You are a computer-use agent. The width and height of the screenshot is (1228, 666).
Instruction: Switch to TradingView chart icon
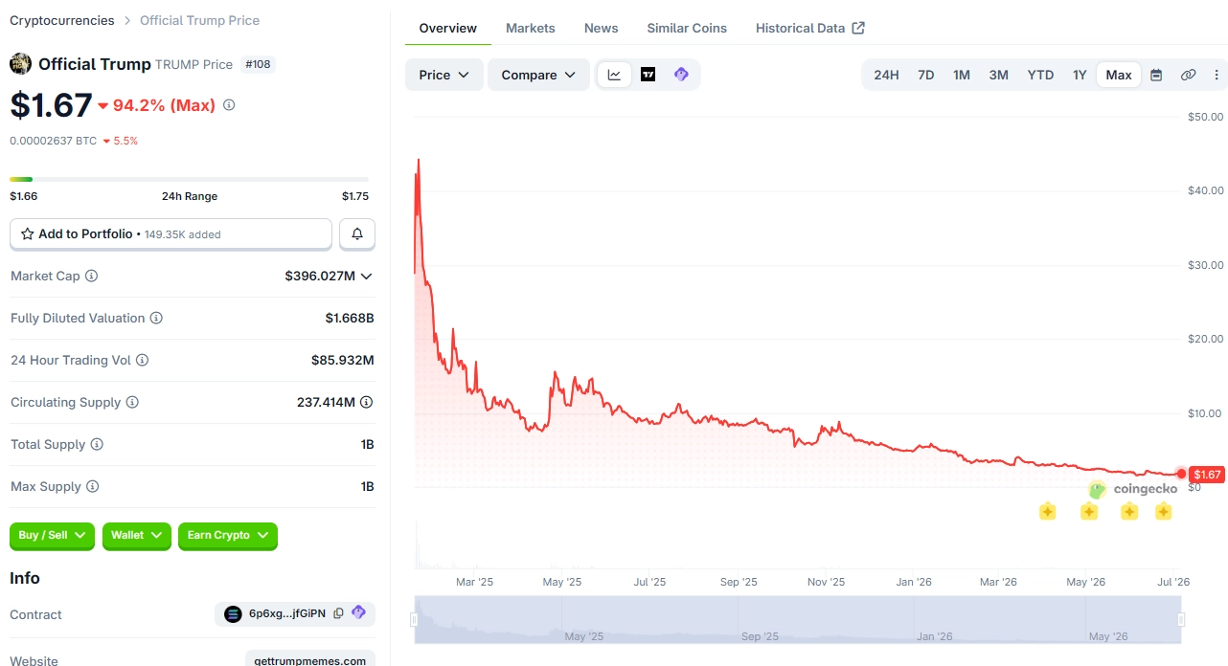(648, 75)
